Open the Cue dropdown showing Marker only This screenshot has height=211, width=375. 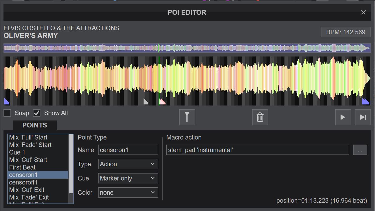pos(128,178)
